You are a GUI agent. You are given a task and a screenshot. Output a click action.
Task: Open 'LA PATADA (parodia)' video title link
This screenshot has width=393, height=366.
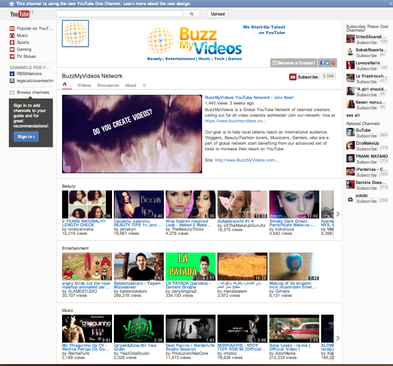(x=188, y=285)
